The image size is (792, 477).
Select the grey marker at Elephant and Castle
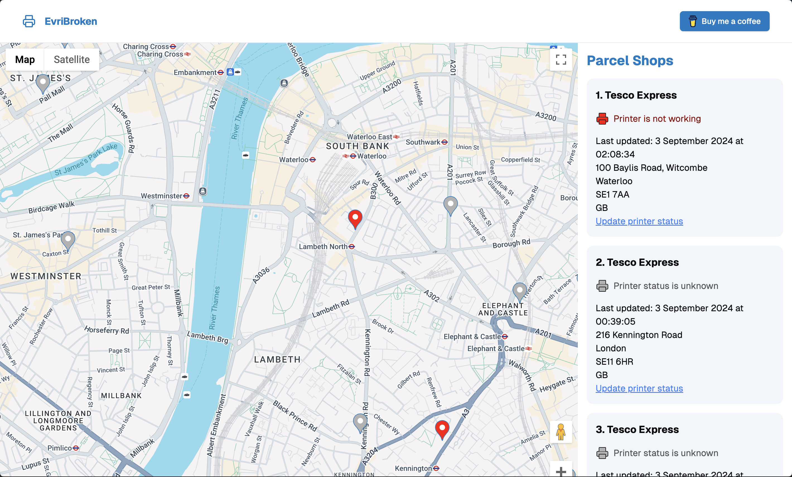point(520,293)
